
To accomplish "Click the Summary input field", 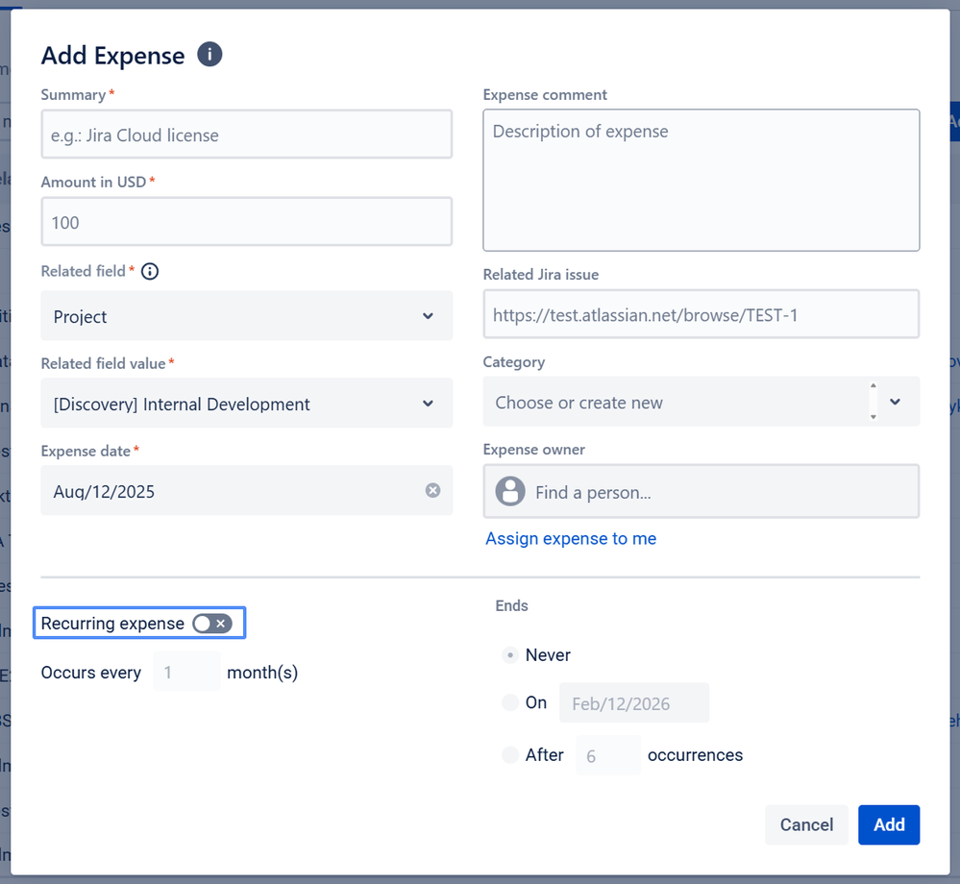I will [x=247, y=135].
